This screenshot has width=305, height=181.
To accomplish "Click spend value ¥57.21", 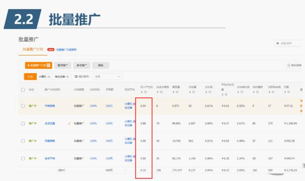I will (x=288, y=106).
